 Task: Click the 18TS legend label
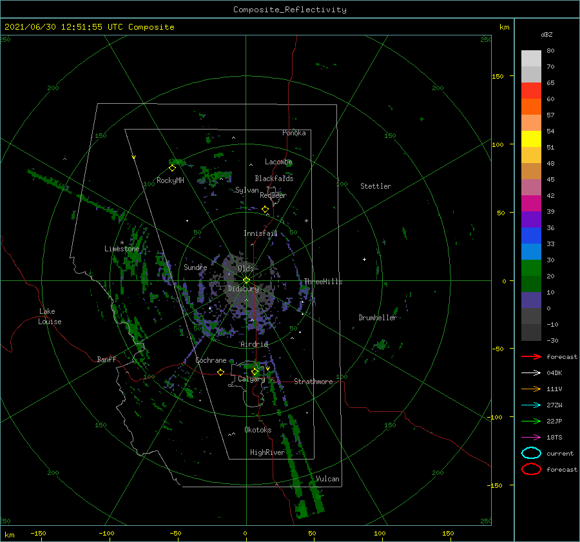[x=554, y=438]
